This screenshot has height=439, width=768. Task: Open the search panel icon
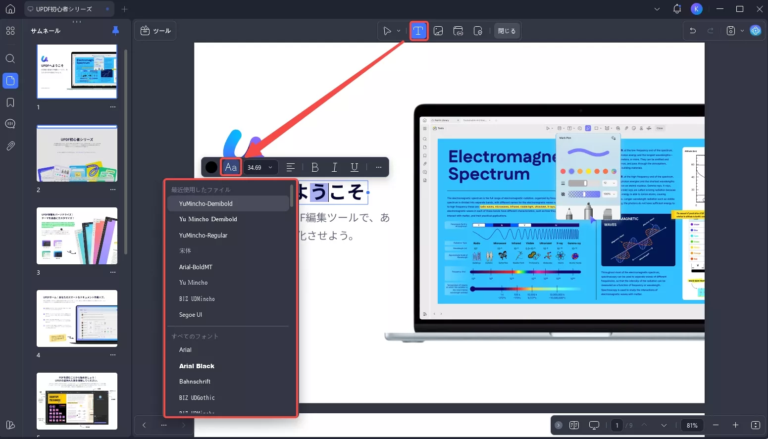pos(10,59)
